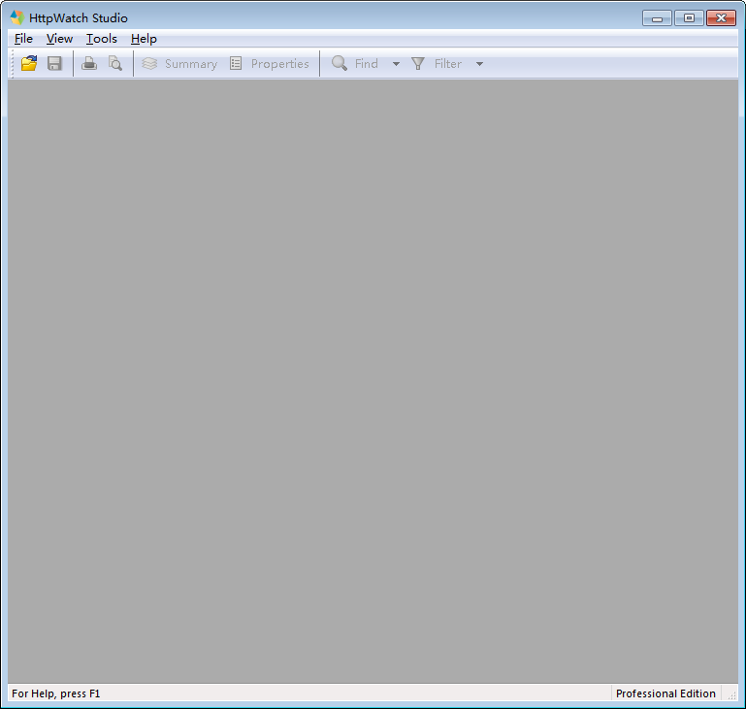Screen dimensions: 746x709
Task: Click the 'For Help, press F1' status text
Action: [55, 693]
